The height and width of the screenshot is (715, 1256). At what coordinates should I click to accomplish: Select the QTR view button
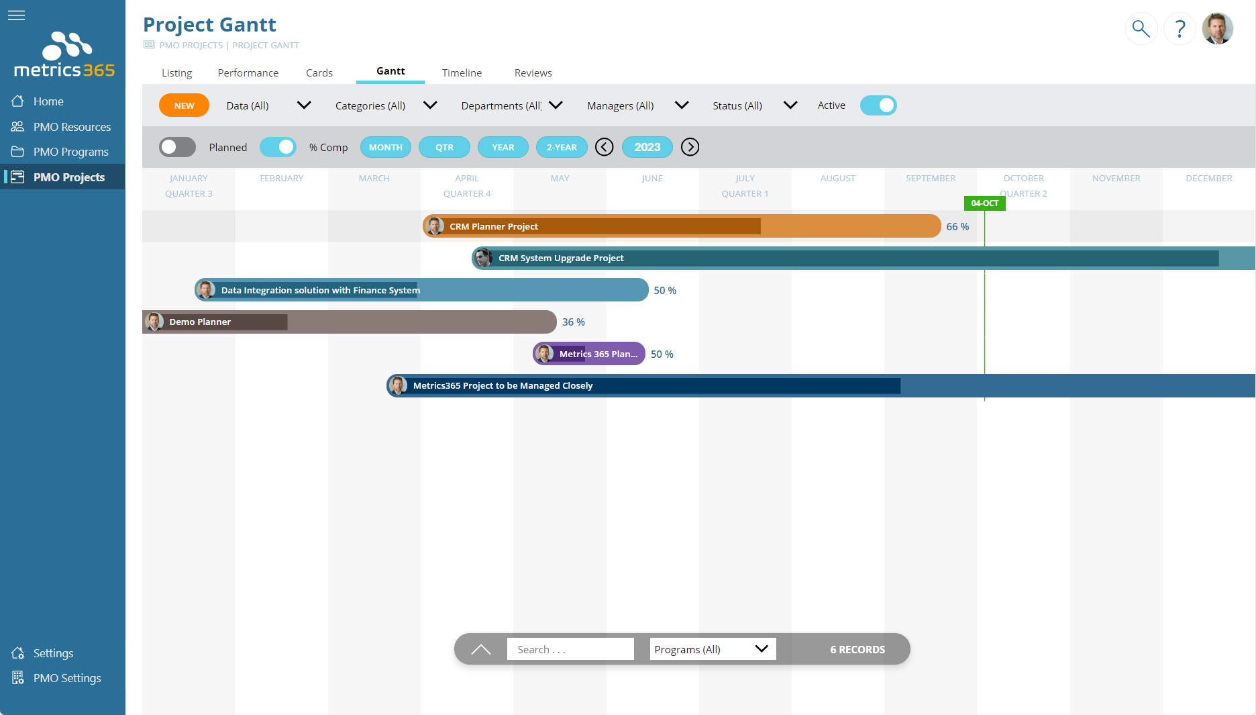(x=444, y=147)
